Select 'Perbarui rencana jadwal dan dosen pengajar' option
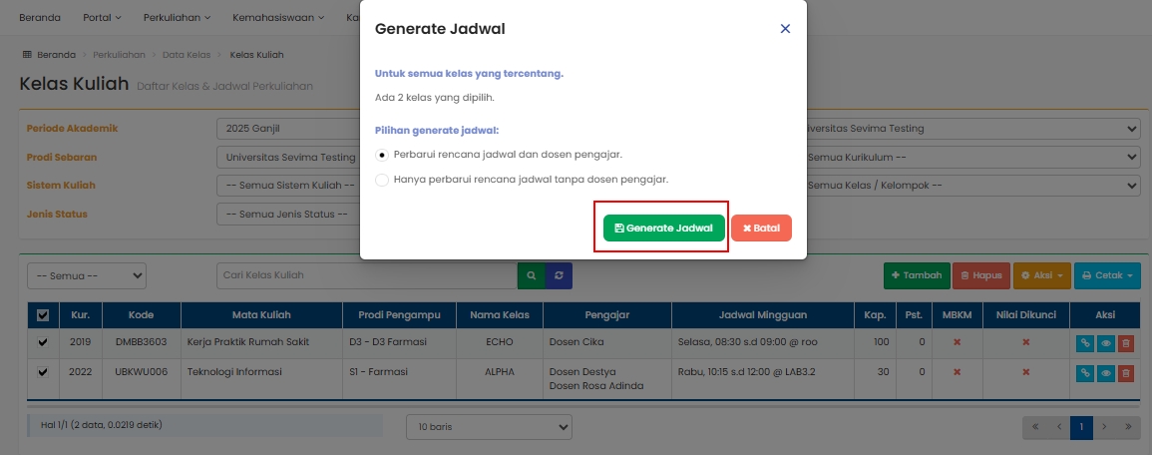The width and height of the screenshot is (1152, 455). click(x=382, y=155)
